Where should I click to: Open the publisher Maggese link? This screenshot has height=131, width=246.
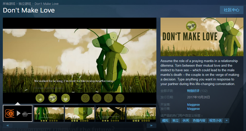(x=193, y=109)
